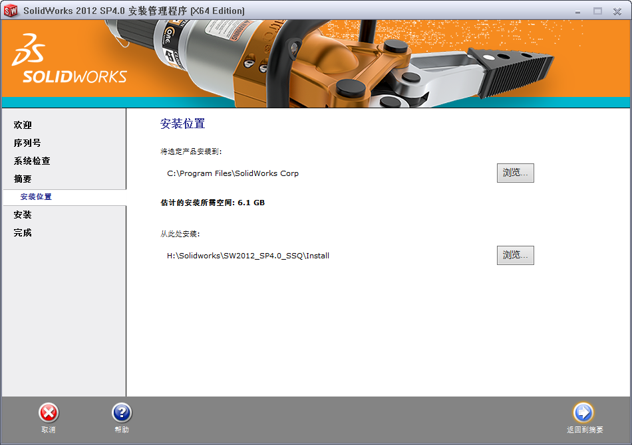Click label 将选定产品安装到:
Image resolution: width=632 pixels, height=445 pixels.
[x=191, y=151]
